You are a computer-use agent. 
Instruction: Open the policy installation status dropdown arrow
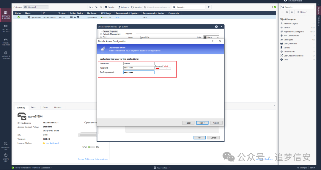point(52,168)
